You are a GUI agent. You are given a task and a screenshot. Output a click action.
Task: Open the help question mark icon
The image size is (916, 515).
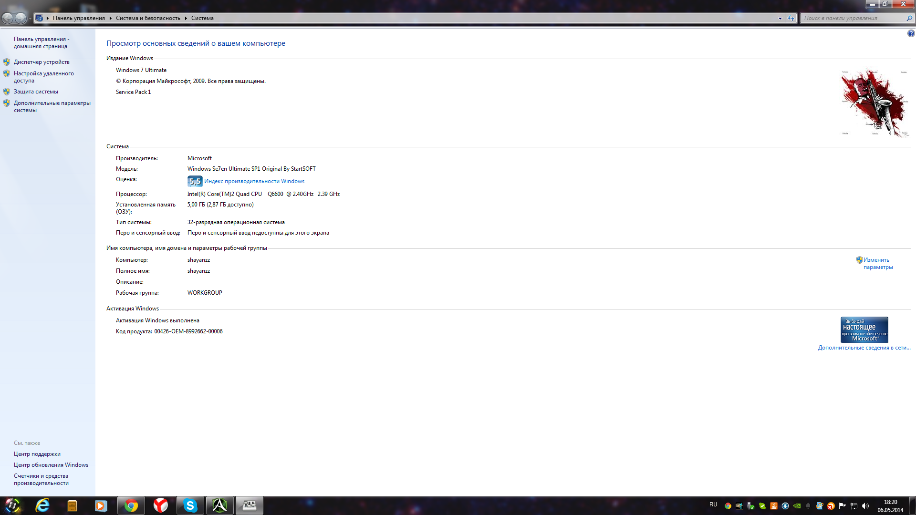point(911,33)
